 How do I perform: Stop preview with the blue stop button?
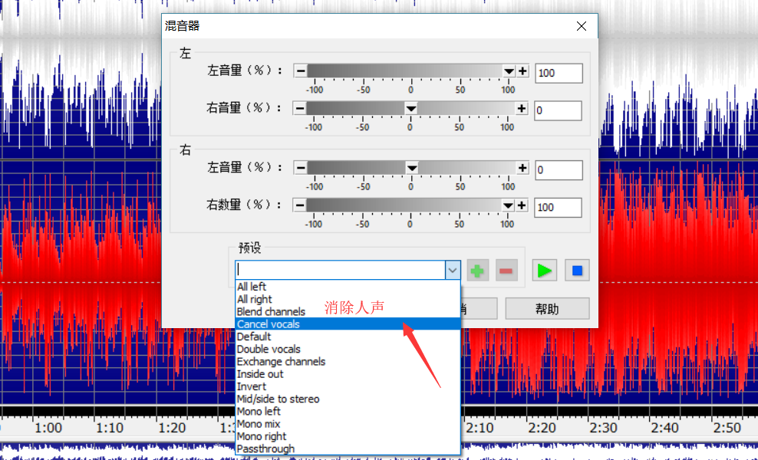click(576, 271)
